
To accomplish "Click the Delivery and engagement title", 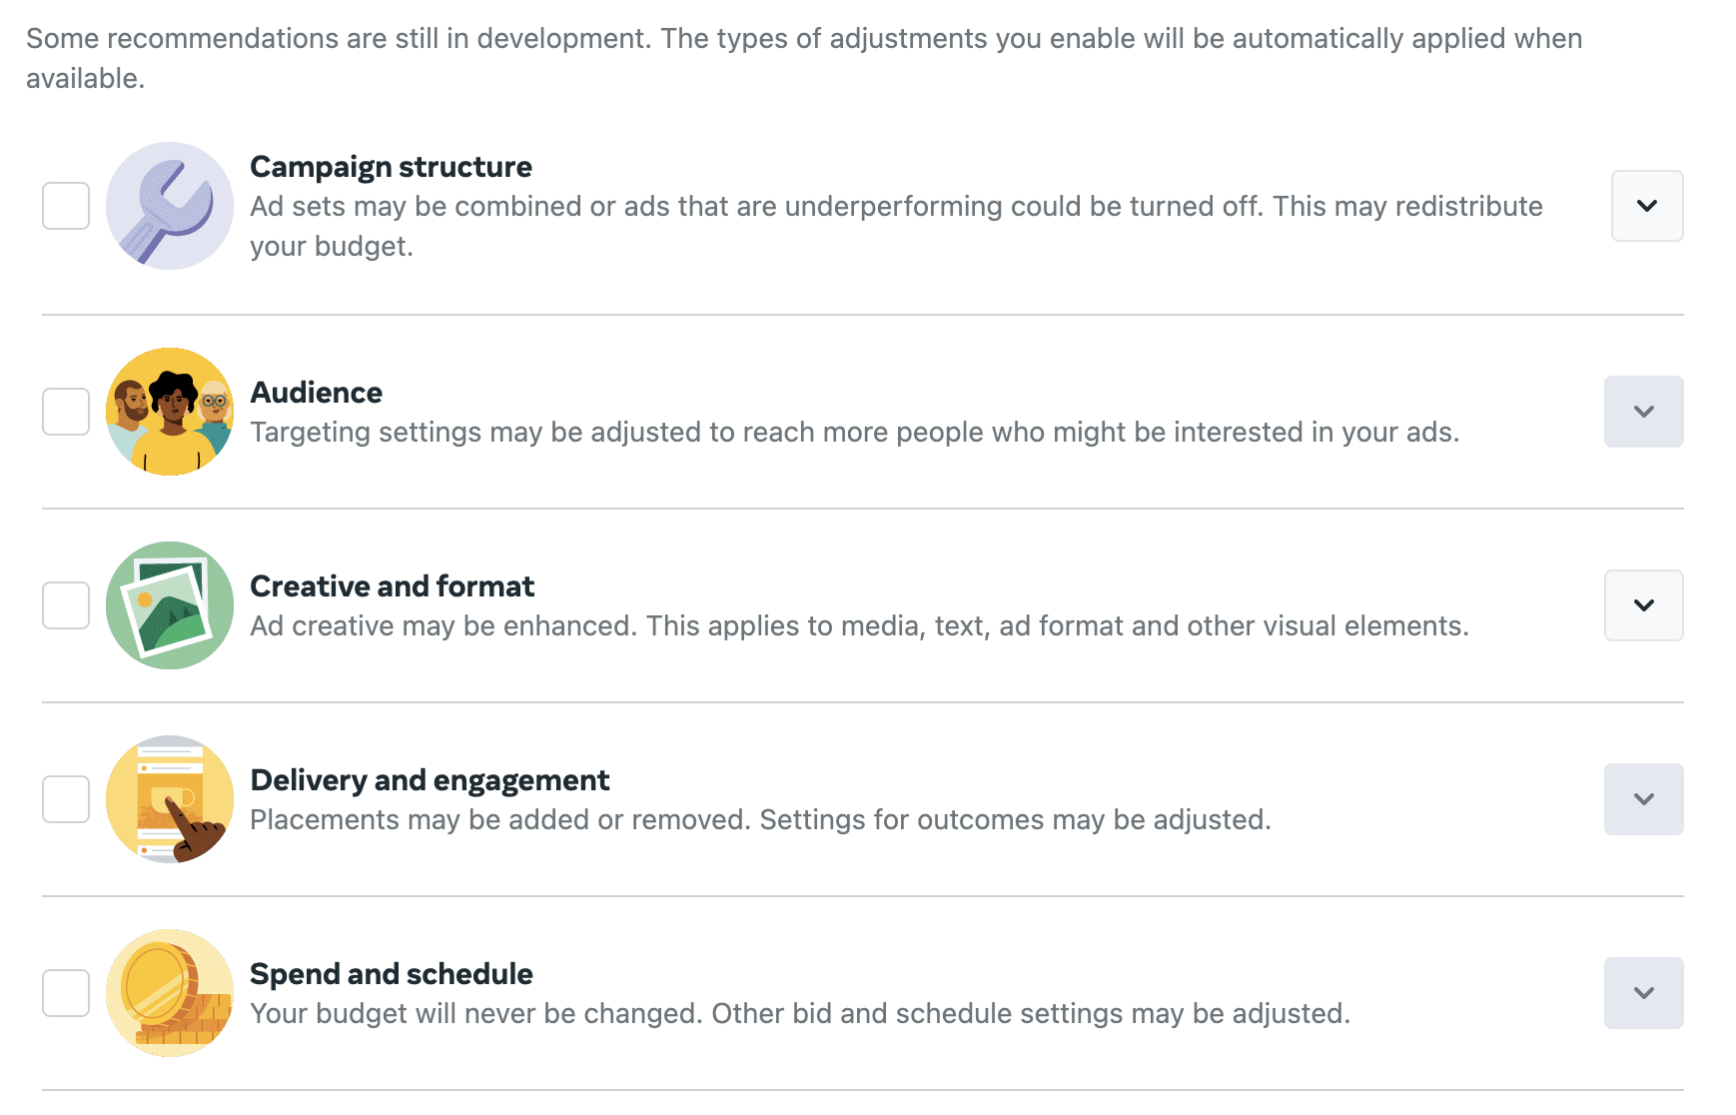I will pos(430,780).
